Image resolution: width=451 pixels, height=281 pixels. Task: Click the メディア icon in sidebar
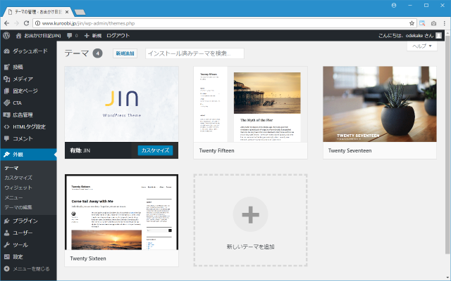[6, 79]
